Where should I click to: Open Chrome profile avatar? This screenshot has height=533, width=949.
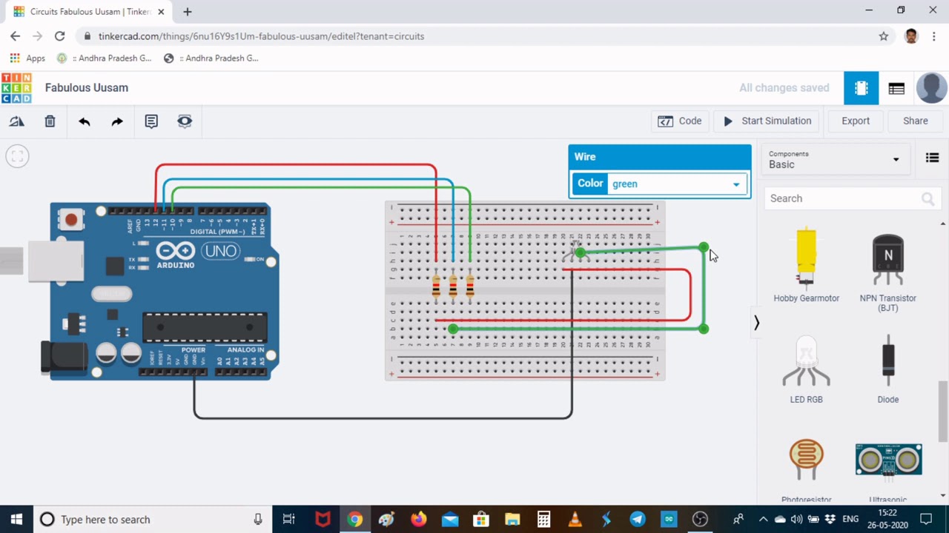coord(911,36)
